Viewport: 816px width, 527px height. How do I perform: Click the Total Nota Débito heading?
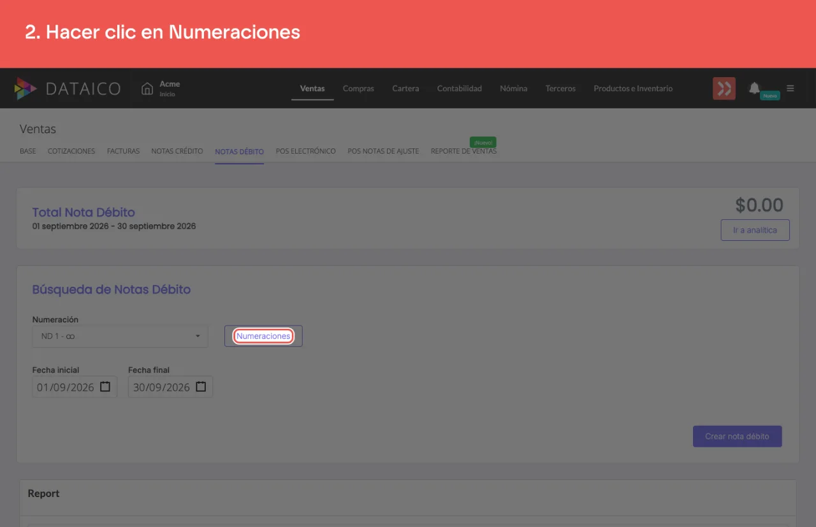(84, 212)
